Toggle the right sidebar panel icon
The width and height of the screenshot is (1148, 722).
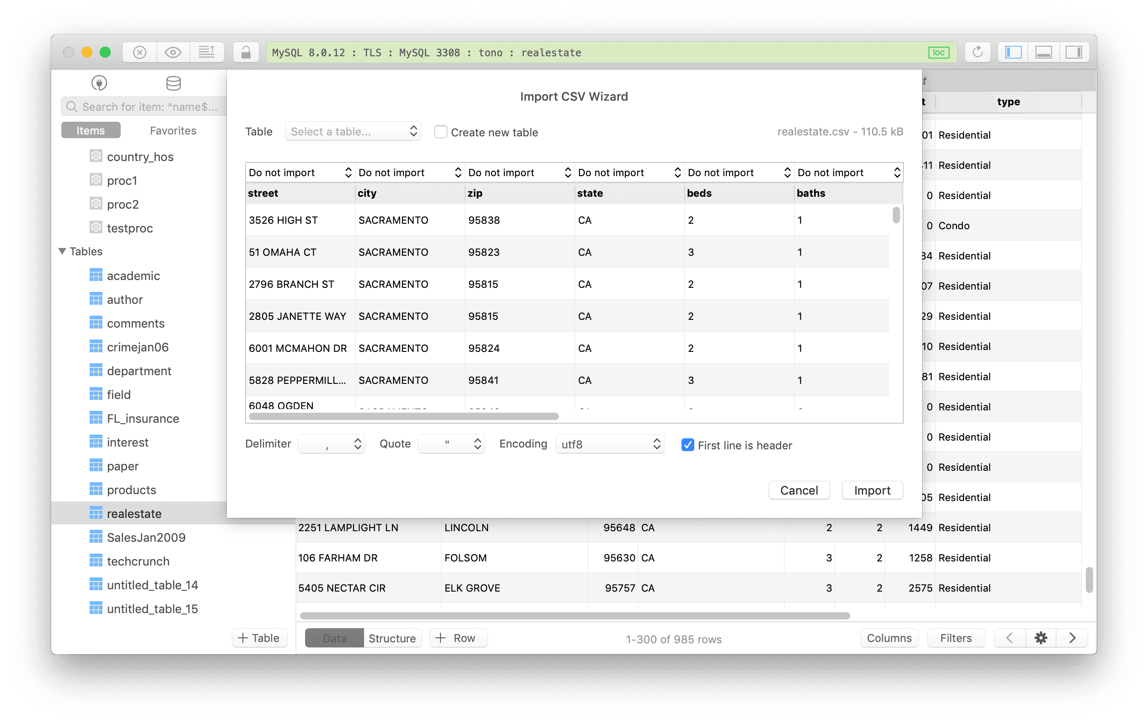[1073, 53]
